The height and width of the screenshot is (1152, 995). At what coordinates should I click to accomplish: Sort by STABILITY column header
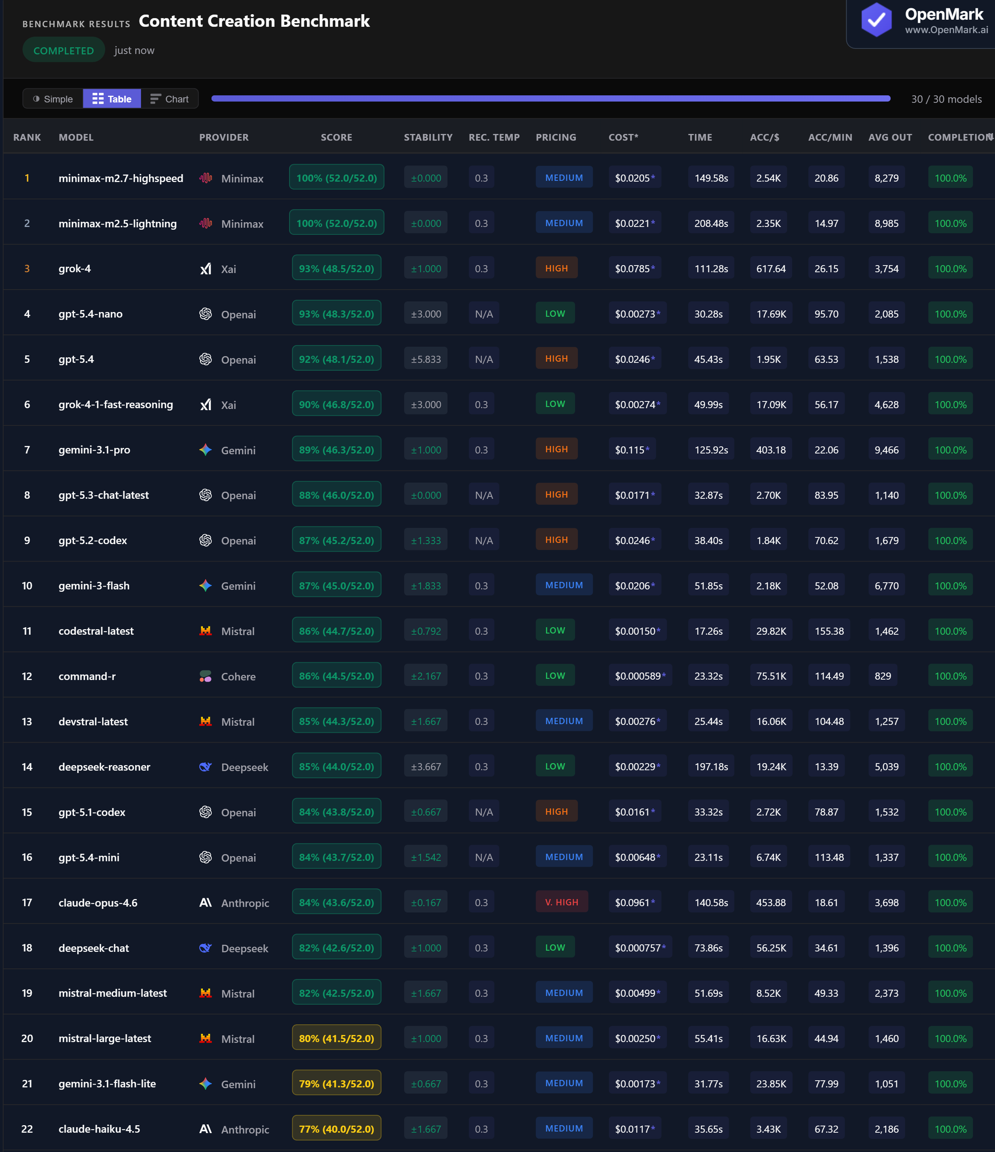(428, 137)
